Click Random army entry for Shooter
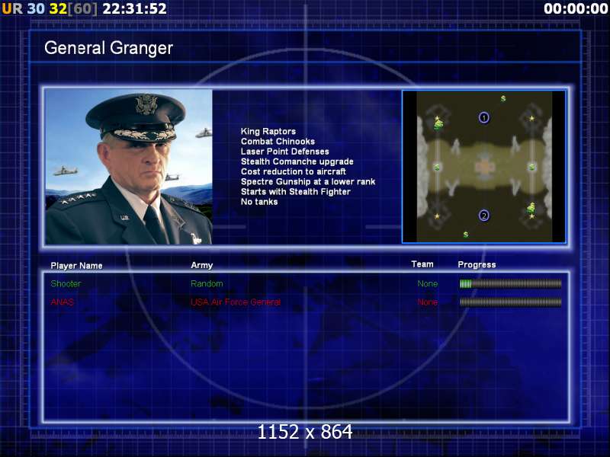 207,283
